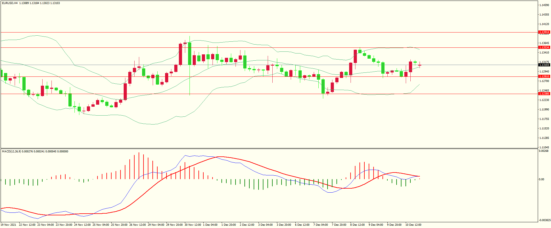This screenshot has height=228, width=551.
Task: Click the 7 Dec 04:00 time label
Action: (x=321, y=225)
